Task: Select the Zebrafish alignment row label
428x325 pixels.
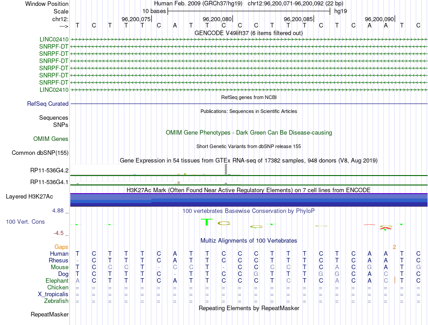Action: point(56,301)
